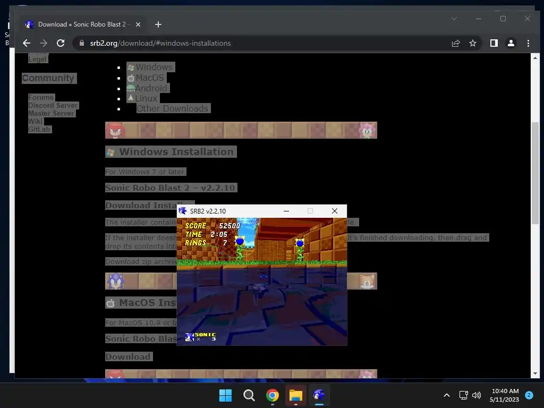Show hidden system tray icons
The width and height of the screenshot is (544, 408).
[x=447, y=395]
